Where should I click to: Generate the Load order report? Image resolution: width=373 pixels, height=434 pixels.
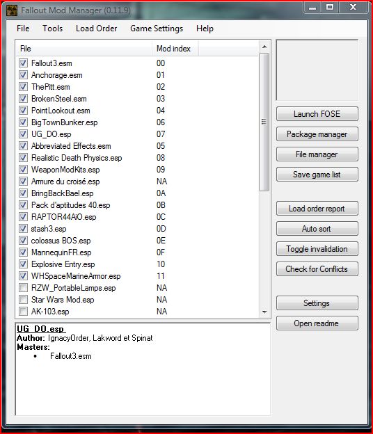pos(317,209)
